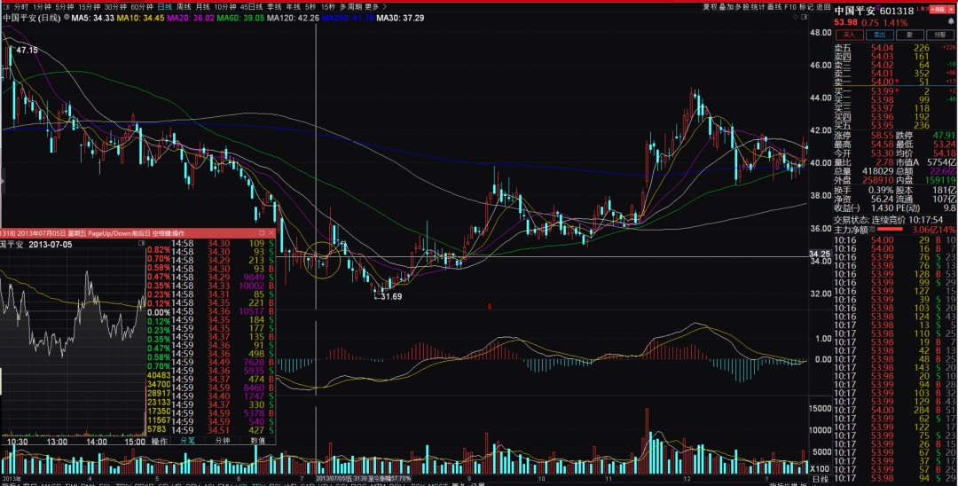The width and height of the screenshot is (958, 486).
Task: Click the 31.69 low price marker
Action: pos(391,297)
